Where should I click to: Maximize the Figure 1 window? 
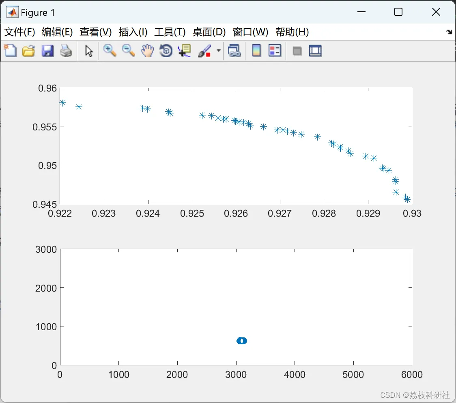[x=398, y=12]
